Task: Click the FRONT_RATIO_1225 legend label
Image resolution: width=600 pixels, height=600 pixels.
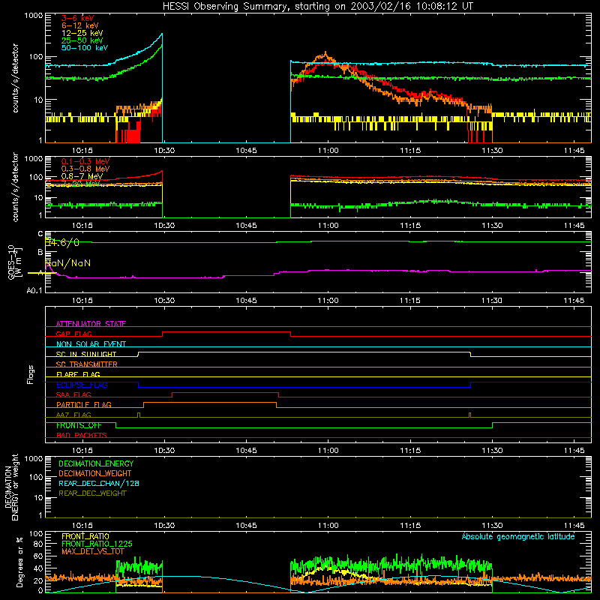Action: (97, 544)
